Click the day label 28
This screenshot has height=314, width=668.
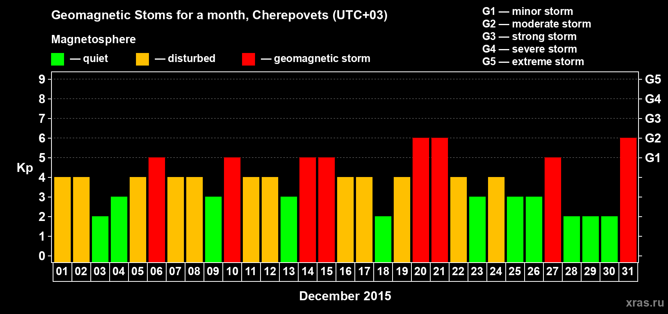point(571,271)
